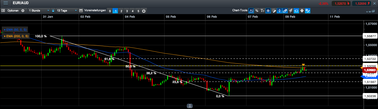The height and width of the screenshot is (109, 378).
Task: Toggle chart auto-scroll arrow tool
Action: 251,11
